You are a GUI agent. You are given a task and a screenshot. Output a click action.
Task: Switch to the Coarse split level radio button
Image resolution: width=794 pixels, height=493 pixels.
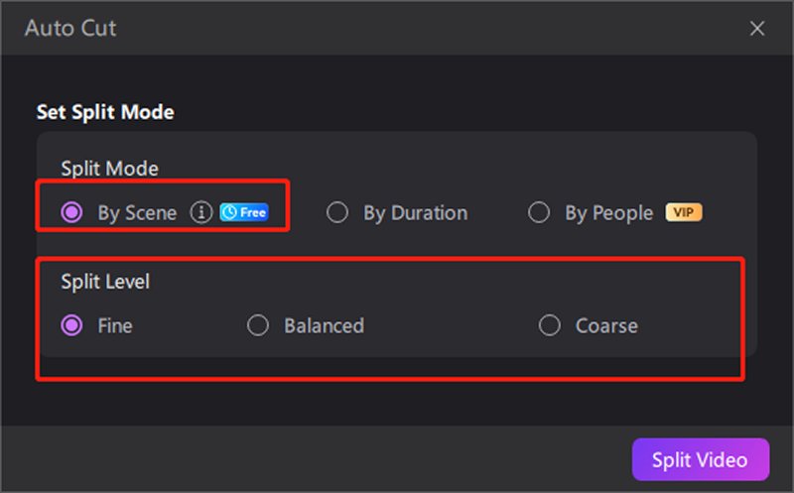(550, 325)
